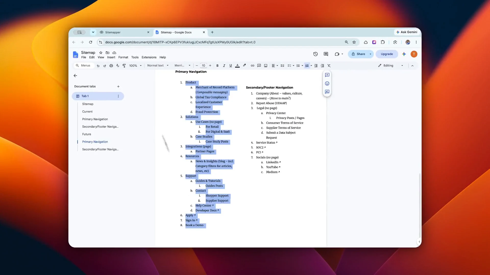
Task: Click the Gemini sparkle icon beside Upgrade
Action: click(x=404, y=54)
